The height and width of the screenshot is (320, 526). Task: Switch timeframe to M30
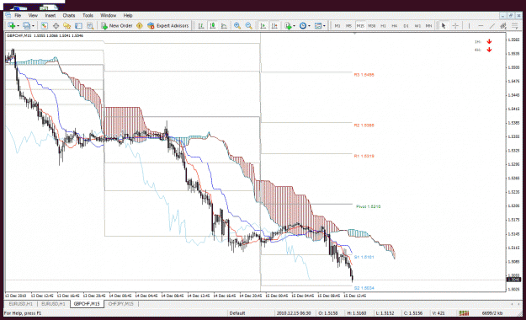372,26
